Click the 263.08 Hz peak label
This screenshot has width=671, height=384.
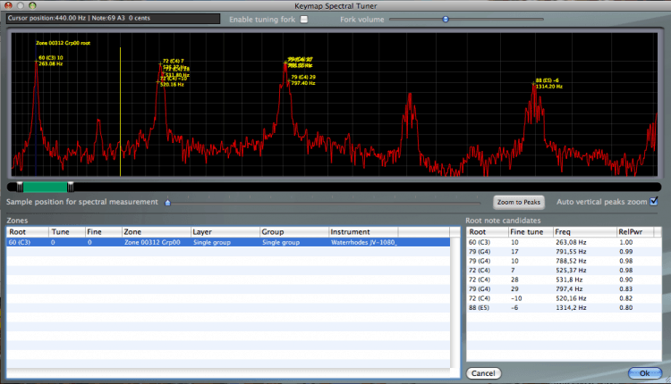coord(50,63)
